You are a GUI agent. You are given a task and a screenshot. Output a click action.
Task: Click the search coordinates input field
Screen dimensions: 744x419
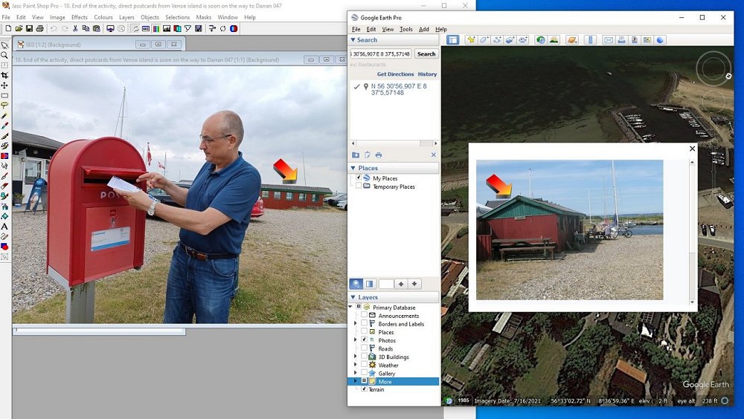coord(380,54)
